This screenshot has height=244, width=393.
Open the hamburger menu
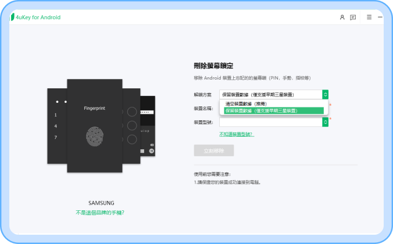369,17
